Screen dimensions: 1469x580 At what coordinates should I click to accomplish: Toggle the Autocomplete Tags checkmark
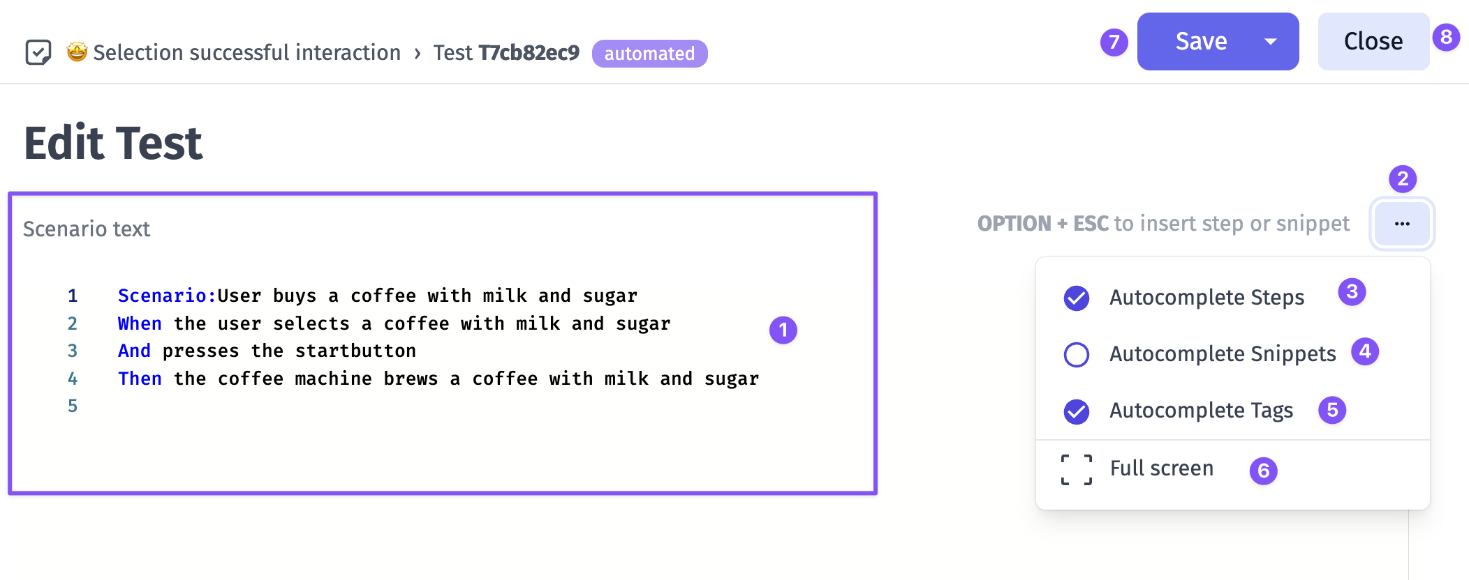(x=1077, y=411)
